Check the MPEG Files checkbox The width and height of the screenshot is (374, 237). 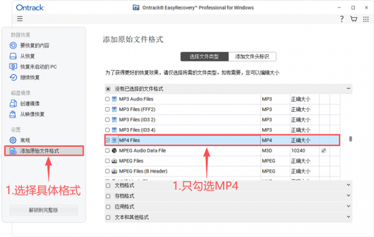[107, 161]
